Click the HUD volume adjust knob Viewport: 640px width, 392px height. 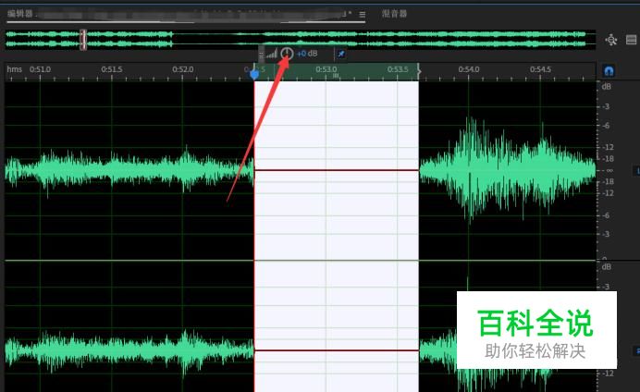[287, 54]
